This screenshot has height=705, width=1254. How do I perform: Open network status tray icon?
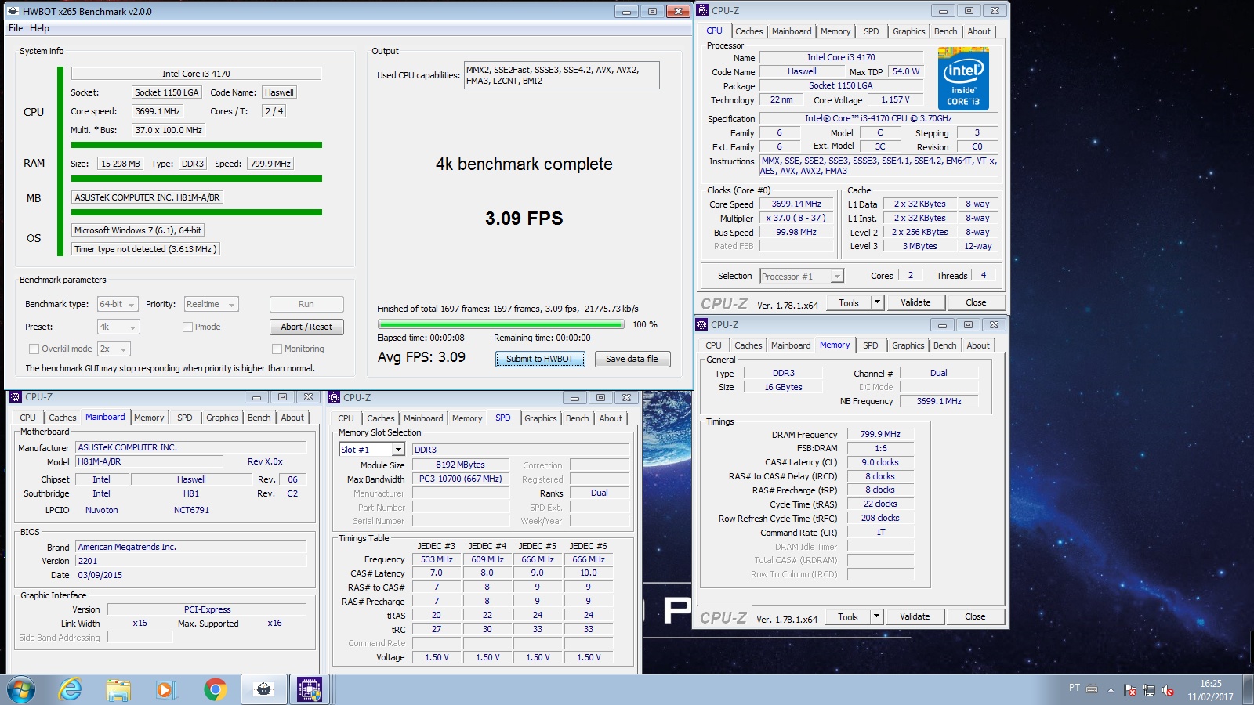pos(1149,690)
